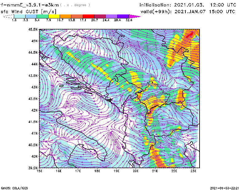The height and width of the screenshot is (190, 246).
Task: Click legend value "17.1"
Action: coord(83,20)
